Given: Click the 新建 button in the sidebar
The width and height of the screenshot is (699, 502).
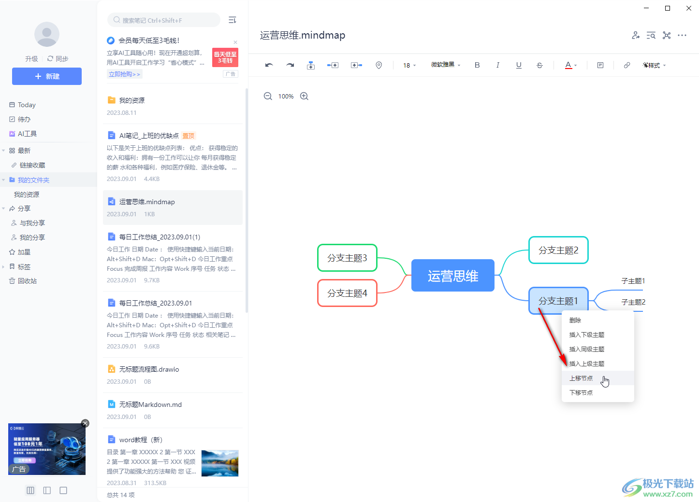Looking at the screenshot, I should tap(46, 76).
